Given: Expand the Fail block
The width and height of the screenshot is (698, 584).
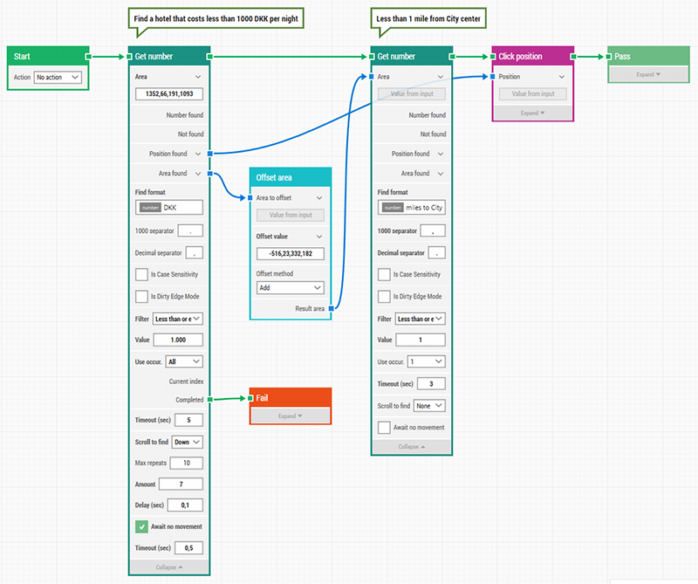Looking at the screenshot, I should click(x=291, y=416).
